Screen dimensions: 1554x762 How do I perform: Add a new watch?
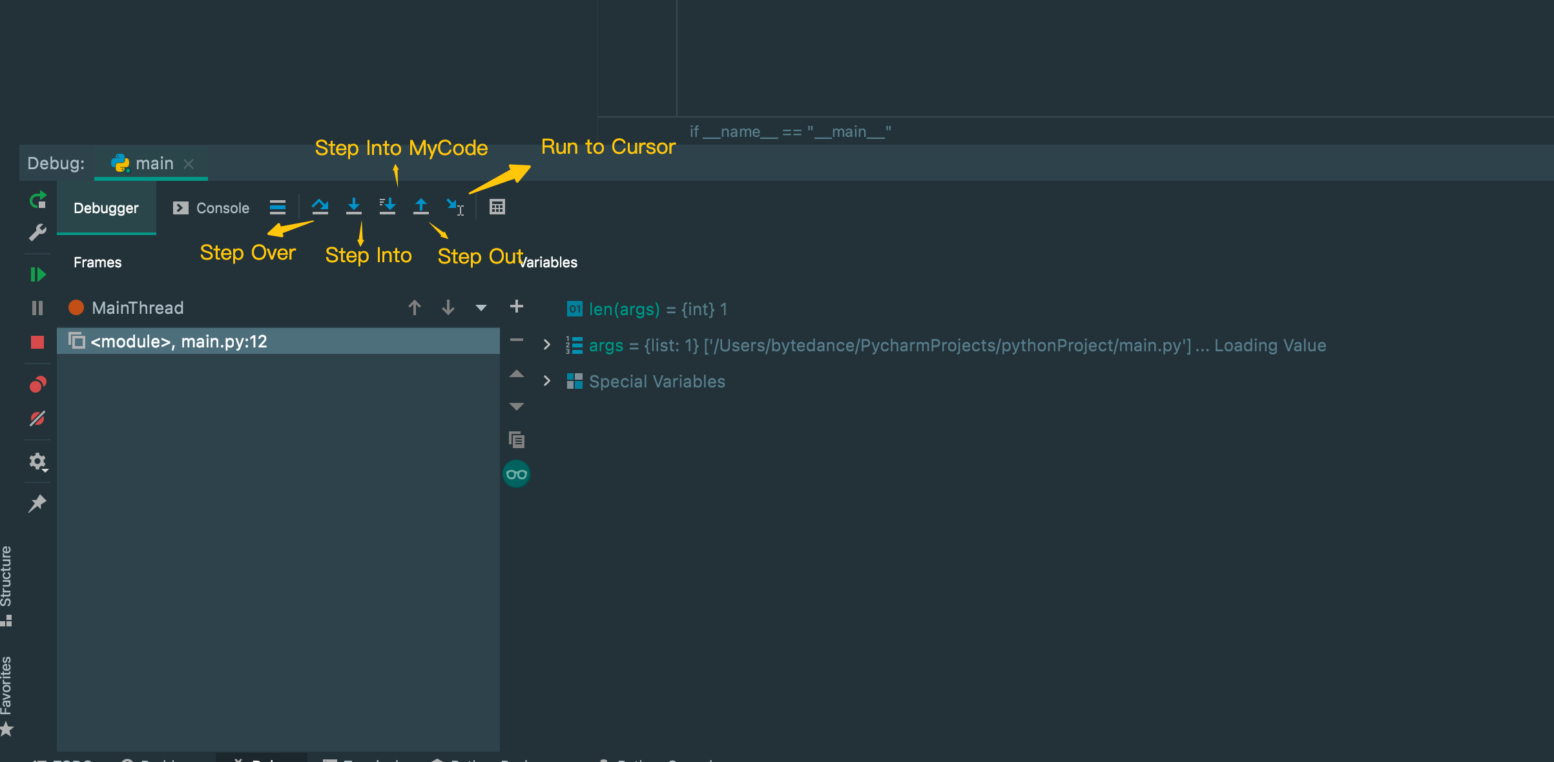coord(517,307)
